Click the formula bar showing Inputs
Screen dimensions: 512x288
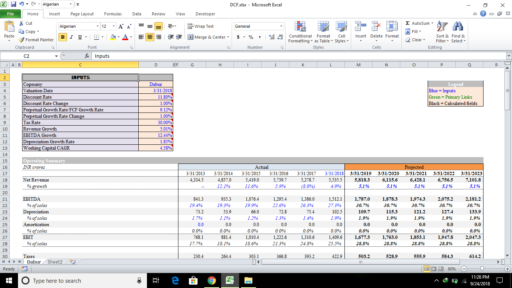pyautogui.click(x=299, y=56)
